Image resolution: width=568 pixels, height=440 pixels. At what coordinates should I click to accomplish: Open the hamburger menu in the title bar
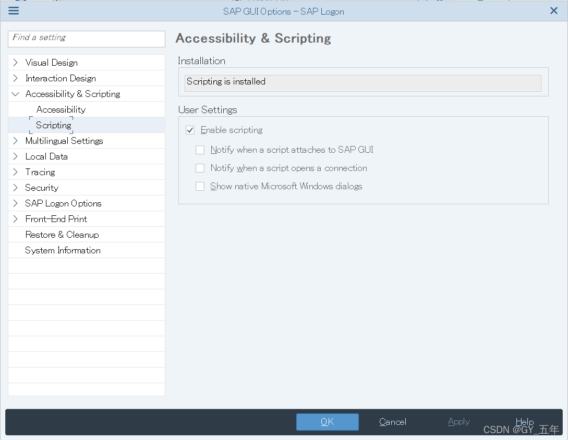tap(14, 10)
